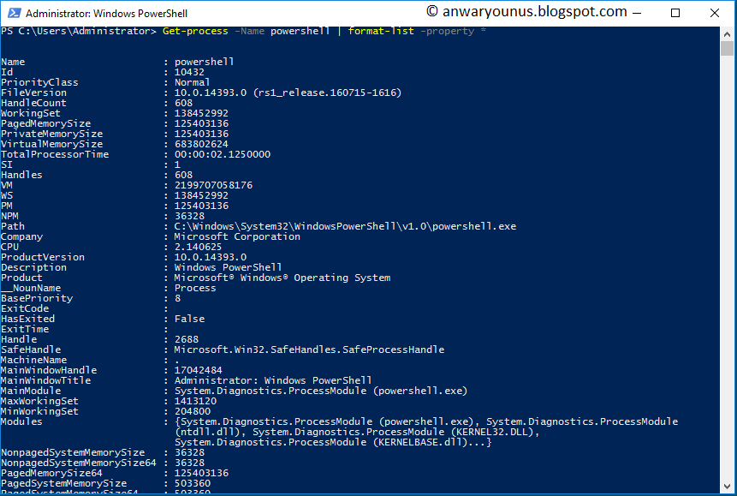Close the Windows PowerShell window
Screen dimensions: 737x496
point(716,13)
